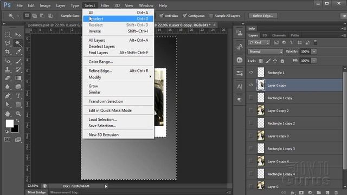The image size is (347, 195).
Task: Select the Hand tool
Action: 7,114
